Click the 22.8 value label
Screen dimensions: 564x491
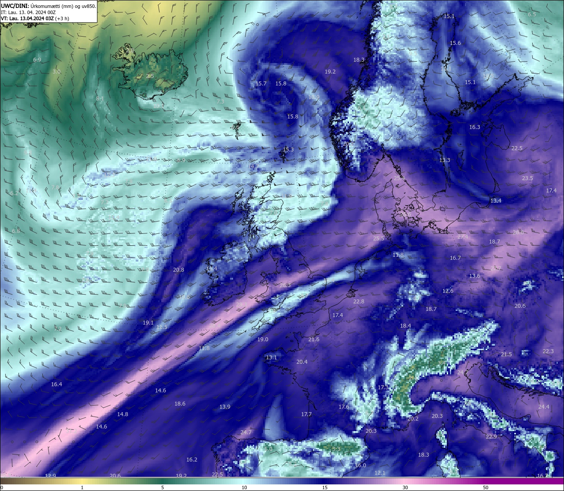coord(359,302)
